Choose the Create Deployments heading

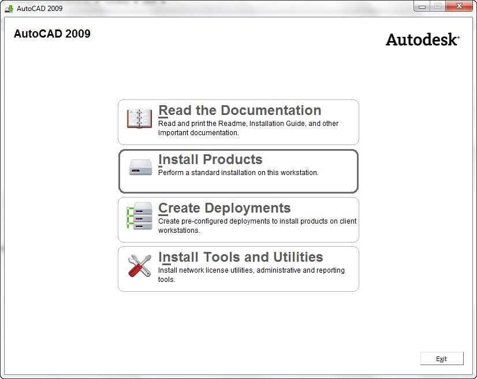point(225,208)
